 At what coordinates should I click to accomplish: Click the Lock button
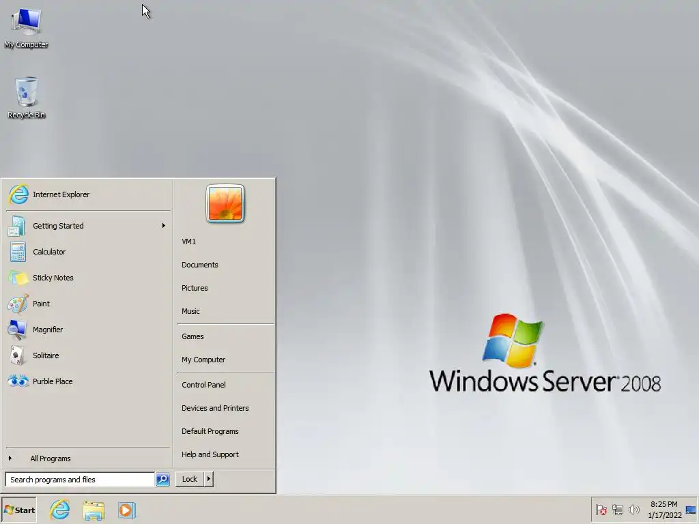point(190,480)
